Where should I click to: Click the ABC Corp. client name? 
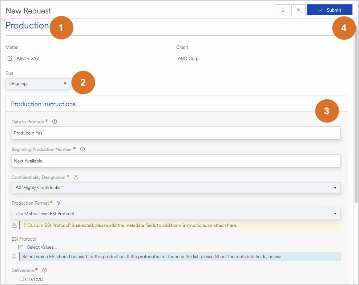click(189, 59)
